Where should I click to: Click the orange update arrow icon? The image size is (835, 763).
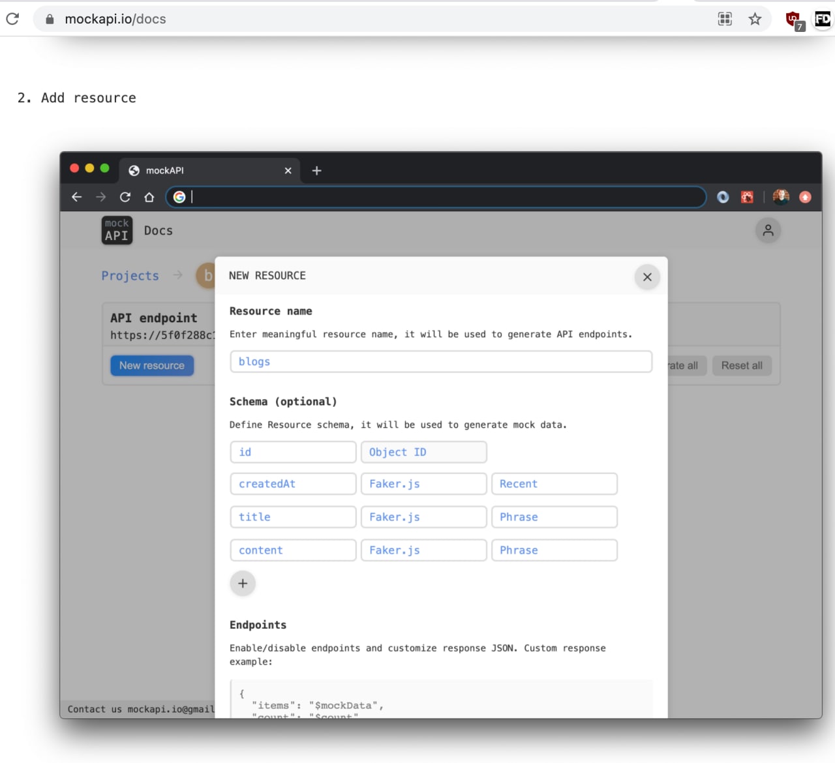806,197
